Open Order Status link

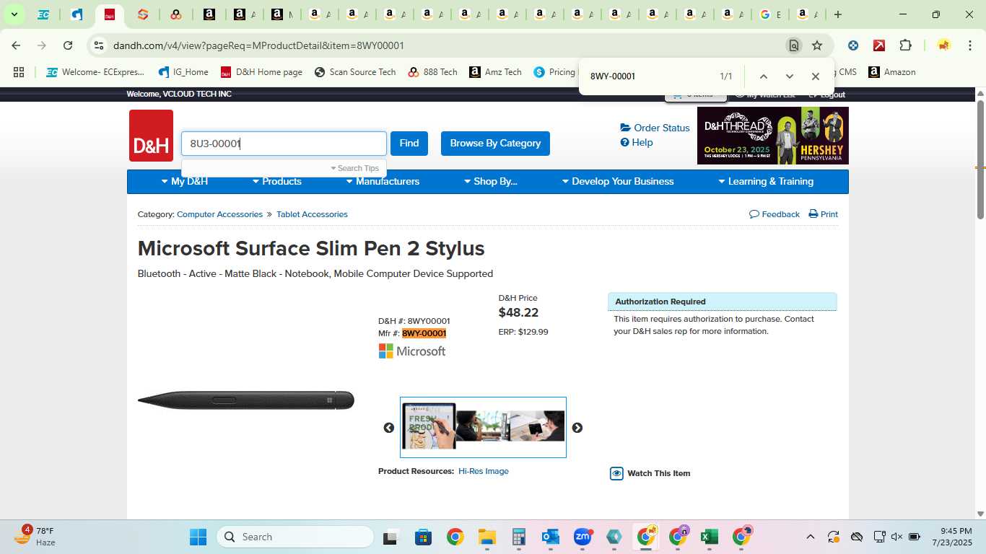pyautogui.click(x=655, y=128)
